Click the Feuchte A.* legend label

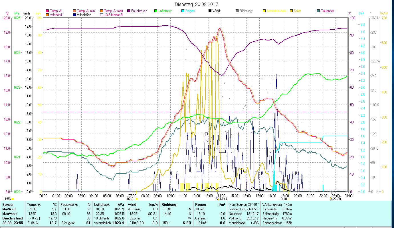(140, 11)
